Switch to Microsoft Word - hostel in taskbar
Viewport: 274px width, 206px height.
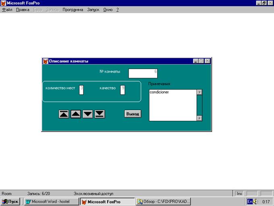click(x=50, y=202)
